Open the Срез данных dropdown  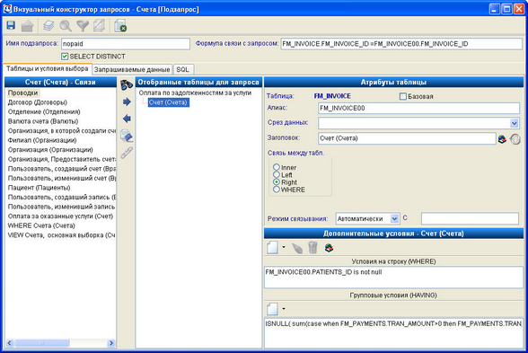[x=515, y=123]
